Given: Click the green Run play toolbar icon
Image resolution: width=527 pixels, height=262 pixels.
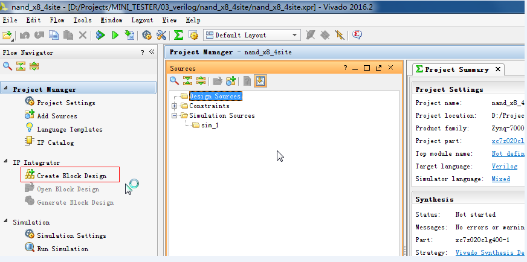Looking at the screenshot, I should click(x=115, y=36).
